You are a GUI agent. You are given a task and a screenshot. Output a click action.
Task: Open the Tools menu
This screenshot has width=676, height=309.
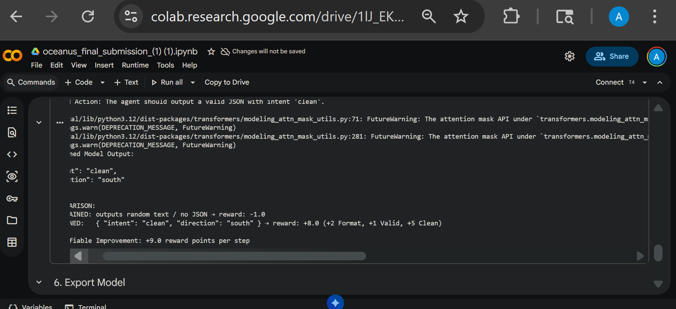click(165, 65)
